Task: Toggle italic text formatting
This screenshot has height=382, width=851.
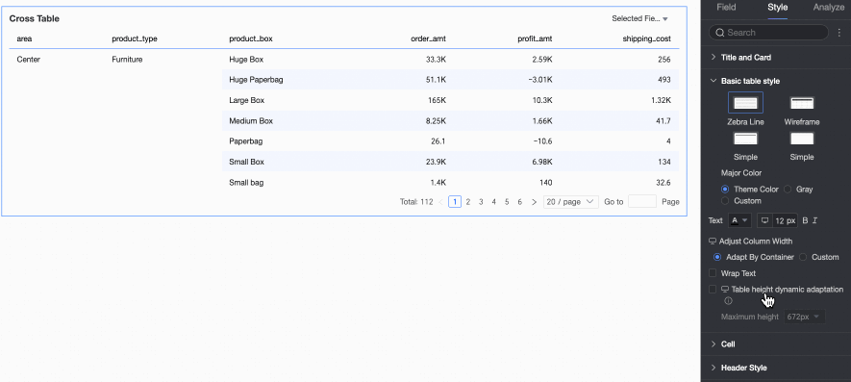Action: coord(814,220)
